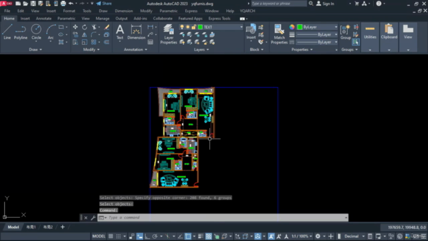Toggle ortho mode in status bar
The image size is (428, 241).
pos(147,236)
